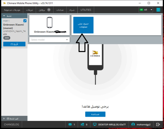Open the AR language dropdown
The image size is (164, 129).
[146, 10]
